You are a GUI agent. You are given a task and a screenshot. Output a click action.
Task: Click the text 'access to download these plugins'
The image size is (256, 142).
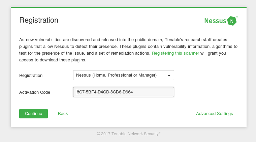52,60
